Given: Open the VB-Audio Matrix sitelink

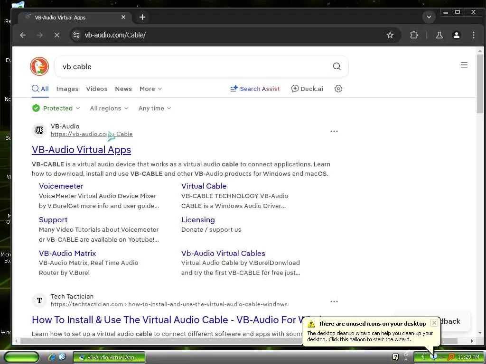Looking at the screenshot, I should (67, 253).
